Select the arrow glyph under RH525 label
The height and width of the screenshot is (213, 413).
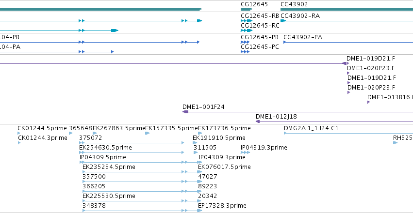pyautogui.click(x=395, y=143)
